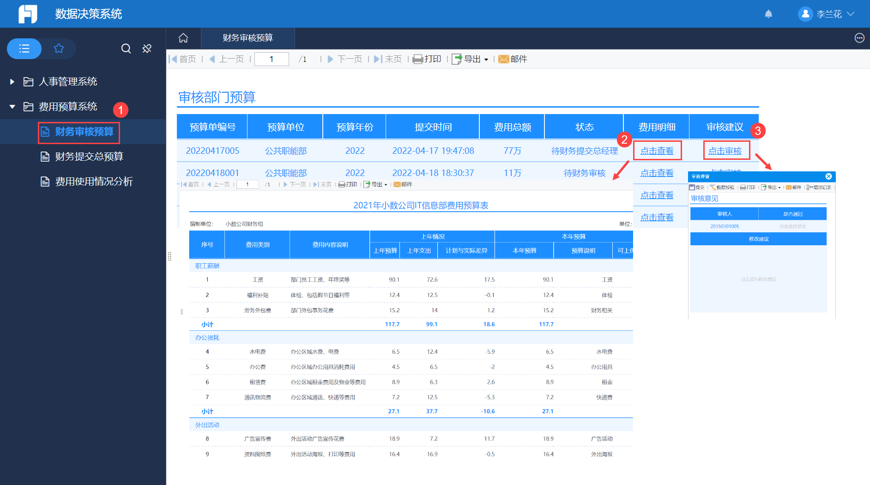
Task: Open the 导出 export dropdown
Action: pos(471,59)
